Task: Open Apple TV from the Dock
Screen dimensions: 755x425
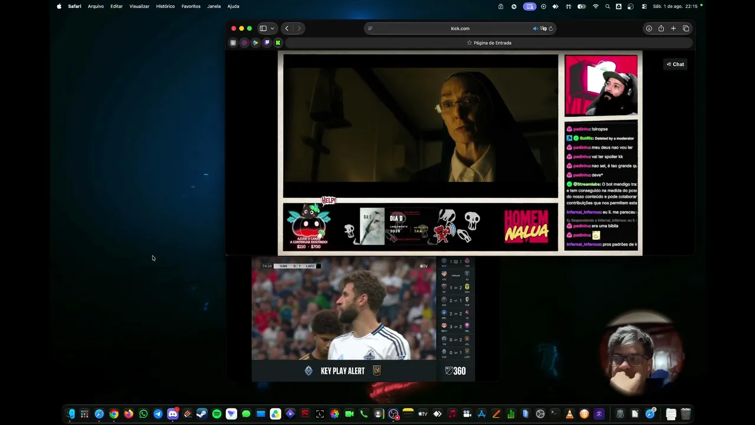Action: (x=422, y=414)
